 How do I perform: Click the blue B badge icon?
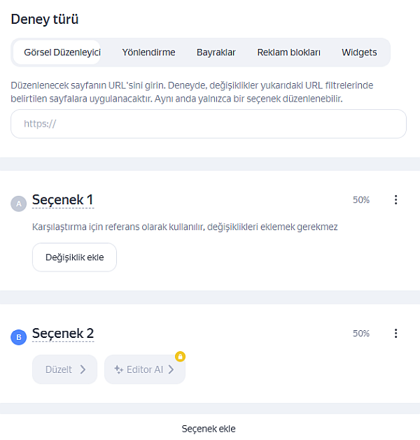pyautogui.click(x=18, y=337)
